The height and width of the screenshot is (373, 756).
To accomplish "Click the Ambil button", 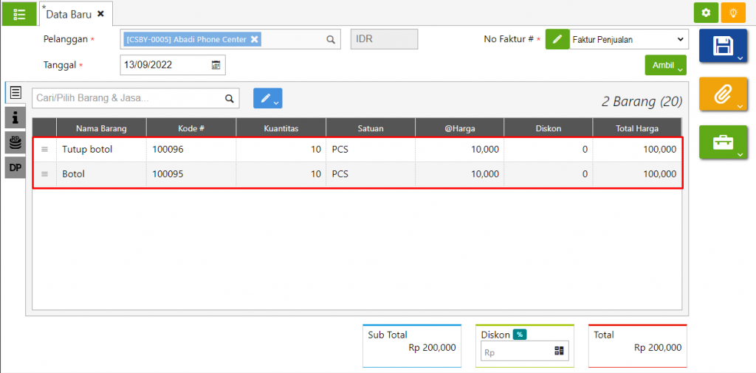I will tap(666, 66).
